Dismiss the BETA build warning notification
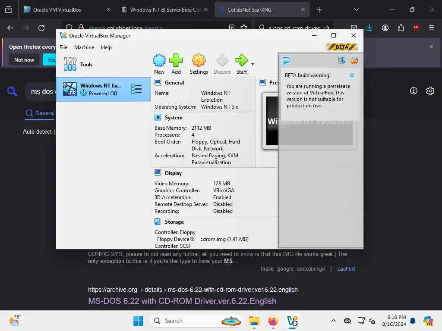 pos(352,75)
